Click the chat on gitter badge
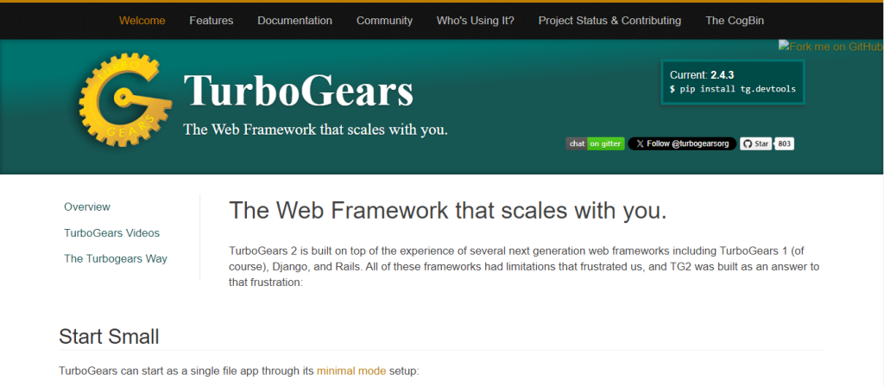This screenshot has height=387, width=884. [595, 144]
